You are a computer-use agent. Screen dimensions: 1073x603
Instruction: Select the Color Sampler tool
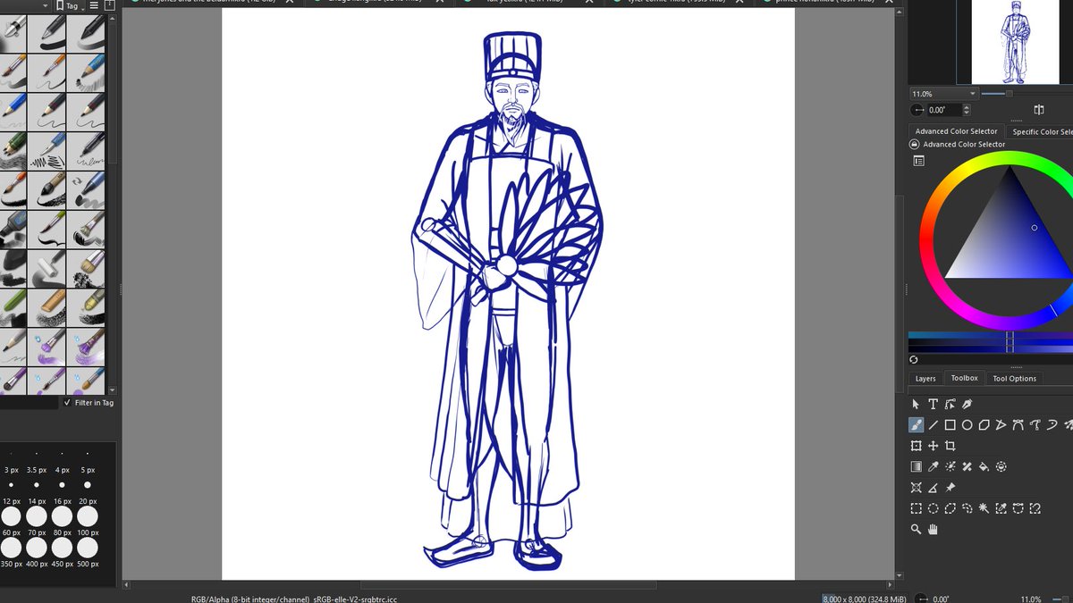click(x=933, y=465)
